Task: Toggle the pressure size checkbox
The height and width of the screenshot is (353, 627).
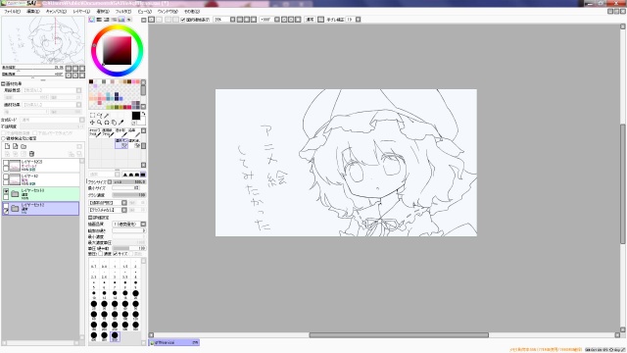Action: [x=116, y=254]
